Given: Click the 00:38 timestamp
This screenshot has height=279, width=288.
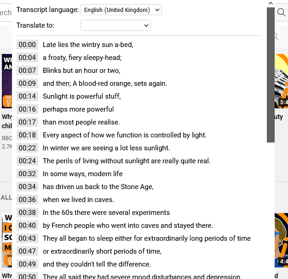Looking at the screenshot, I should [27, 212].
